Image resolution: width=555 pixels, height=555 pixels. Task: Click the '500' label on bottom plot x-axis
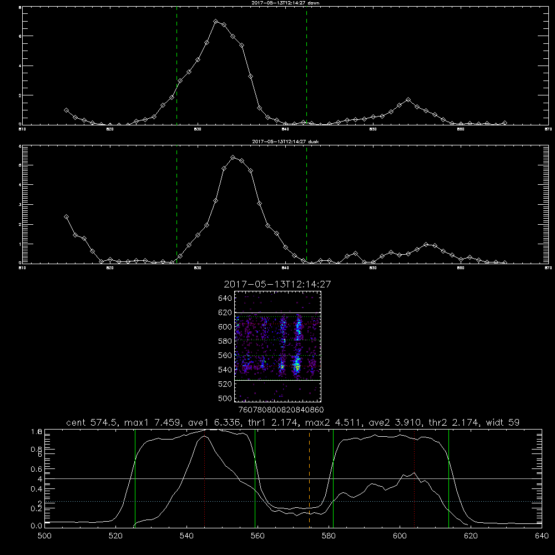tap(44, 536)
